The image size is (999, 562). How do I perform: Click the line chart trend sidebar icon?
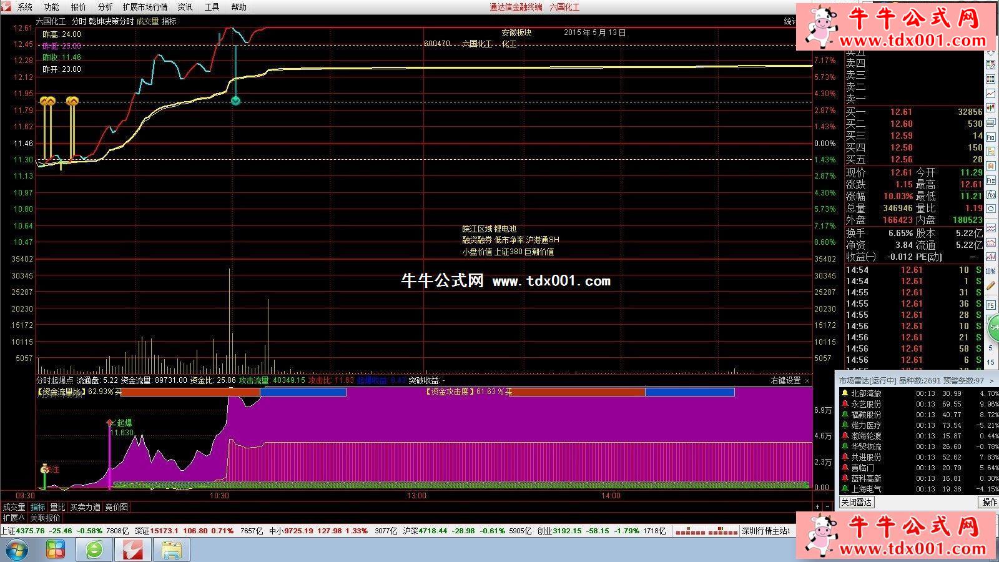pos(991,94)
